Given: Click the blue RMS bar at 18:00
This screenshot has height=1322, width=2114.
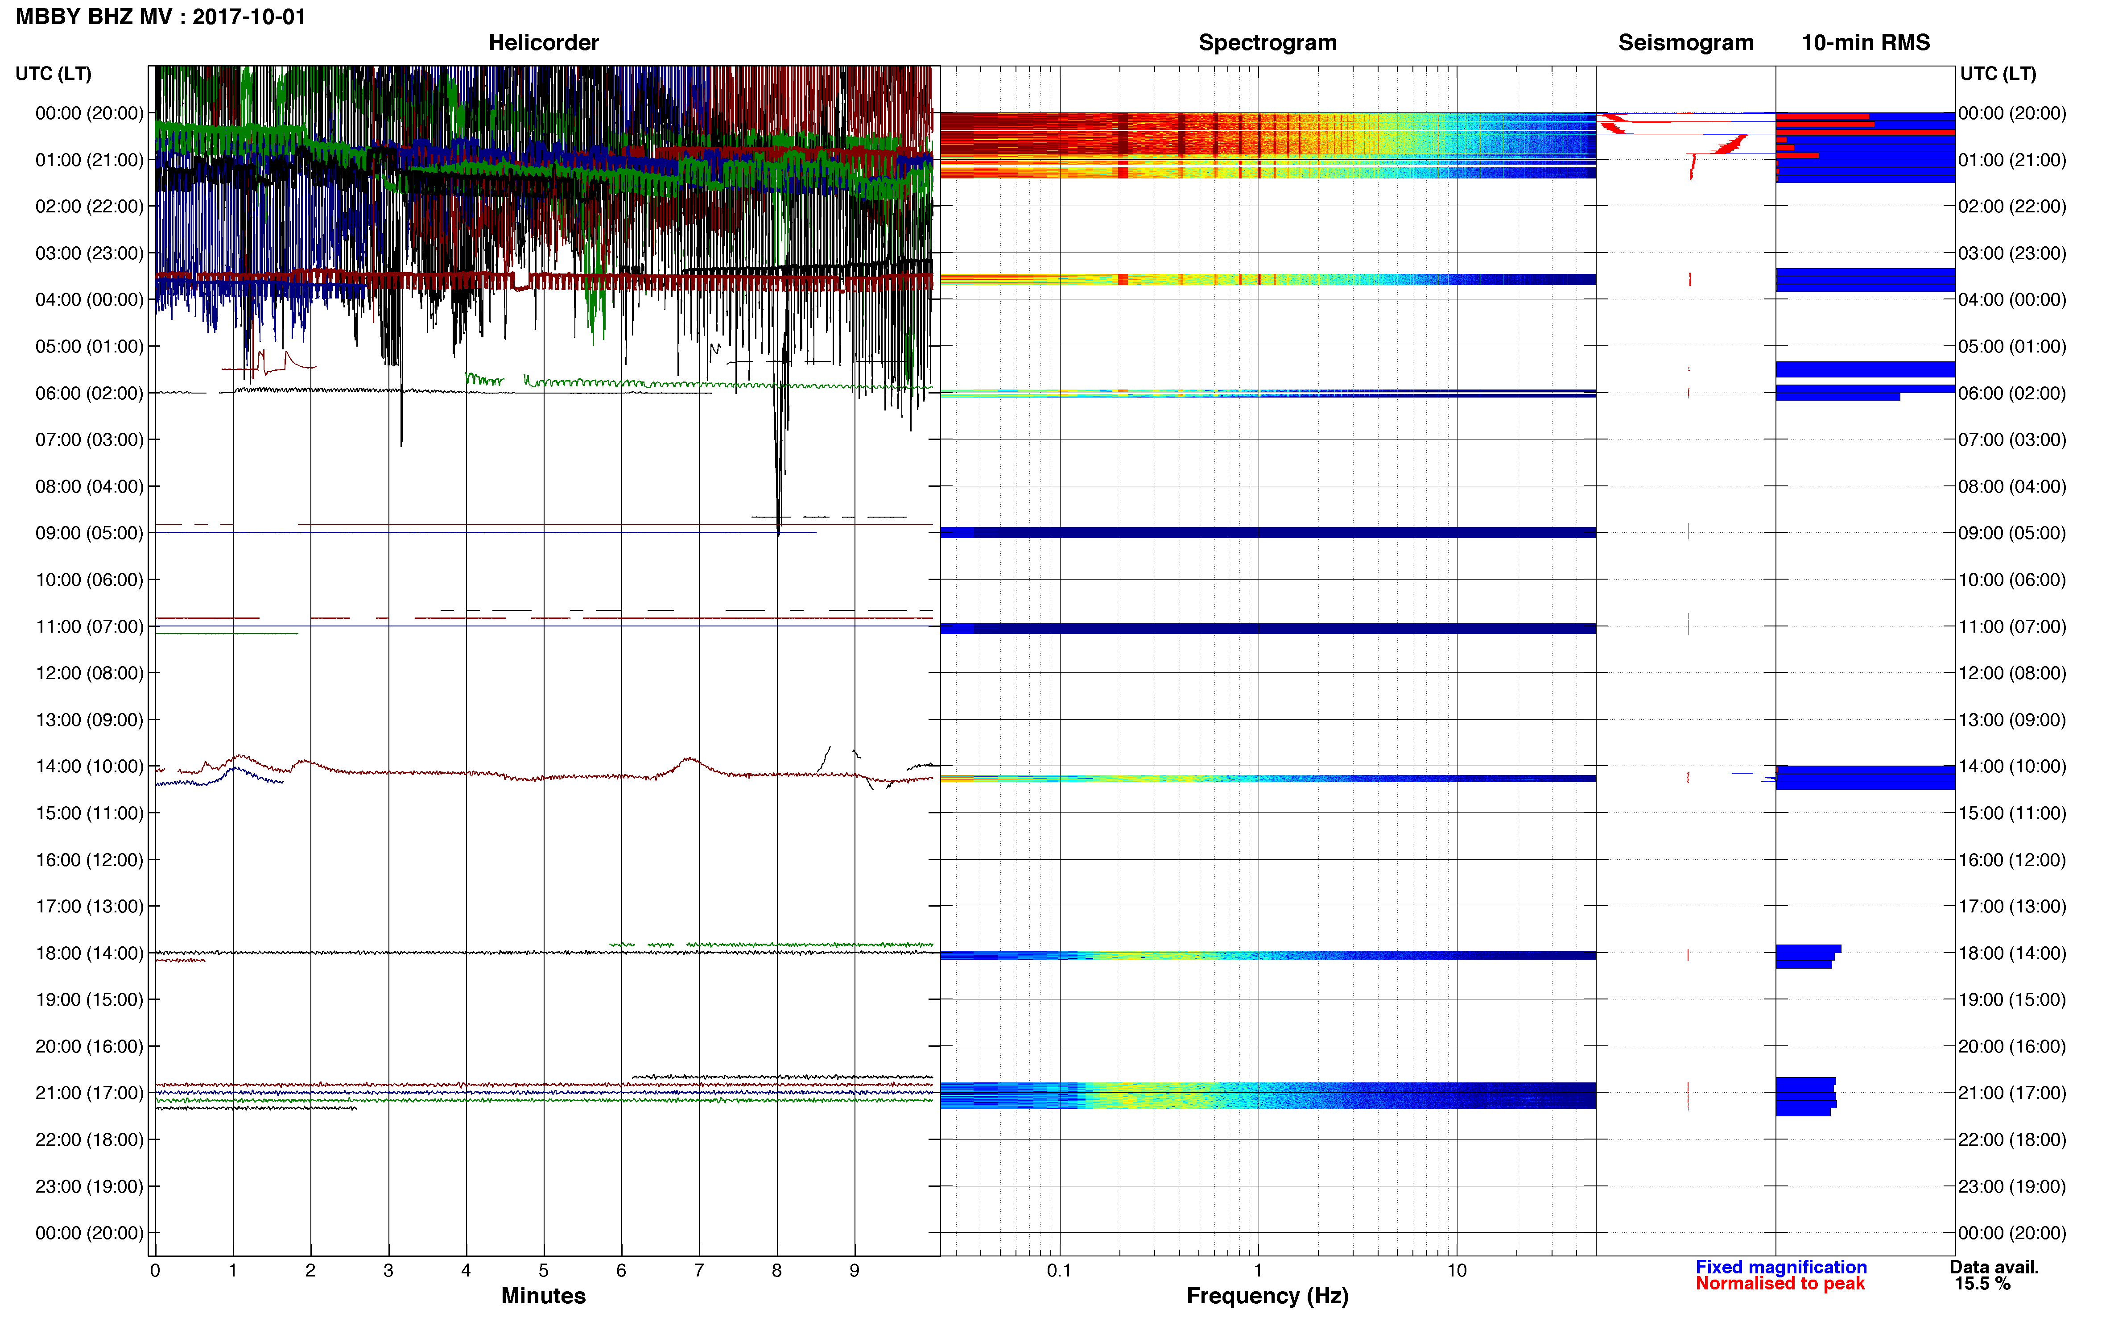Looking at the screenshot, I should point(1807,957).
